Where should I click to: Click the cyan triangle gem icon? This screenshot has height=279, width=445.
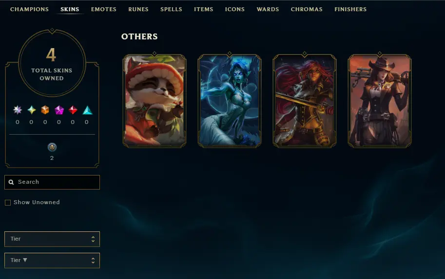[87, 110]
